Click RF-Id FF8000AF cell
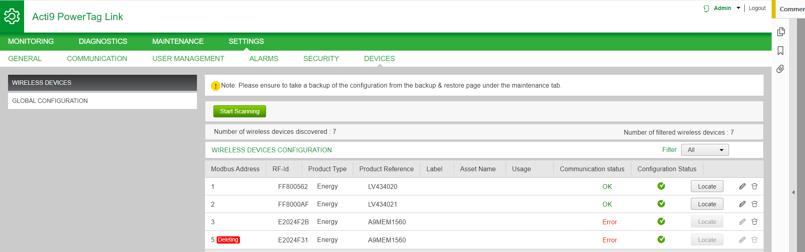This screenshot has height=252, width=805. 293,205
